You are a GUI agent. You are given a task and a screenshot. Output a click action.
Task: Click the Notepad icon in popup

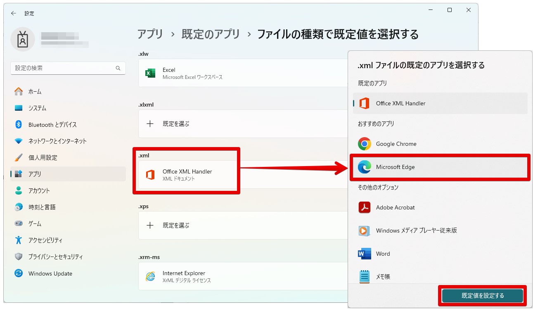[365, 276]
